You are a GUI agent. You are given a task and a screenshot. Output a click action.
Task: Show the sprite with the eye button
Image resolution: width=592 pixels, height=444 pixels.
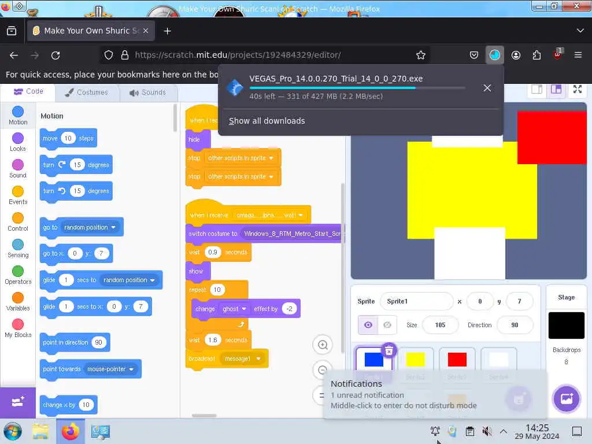(368, 325)
